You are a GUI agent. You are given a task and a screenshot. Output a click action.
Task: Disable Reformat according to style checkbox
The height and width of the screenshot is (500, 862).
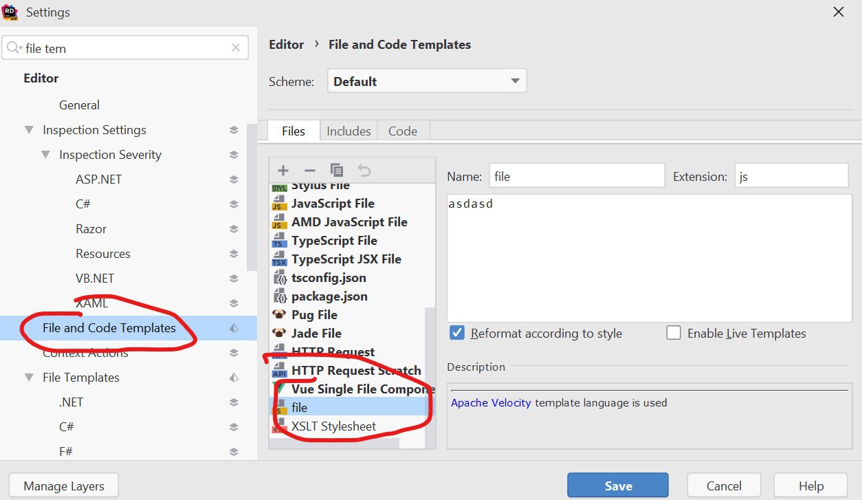(x=457, y=334)
